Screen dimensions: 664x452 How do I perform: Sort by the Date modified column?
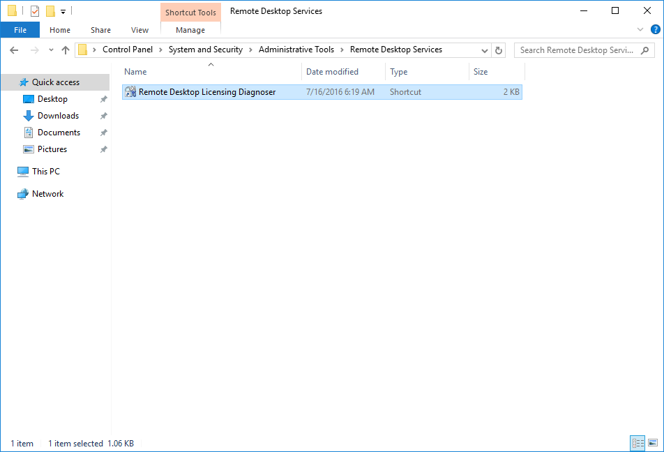[x=343, y=72]
